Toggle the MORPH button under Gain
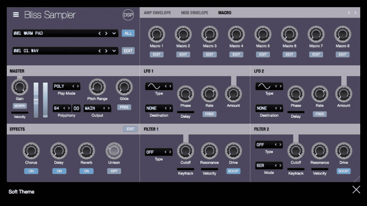 coord(20,106)
